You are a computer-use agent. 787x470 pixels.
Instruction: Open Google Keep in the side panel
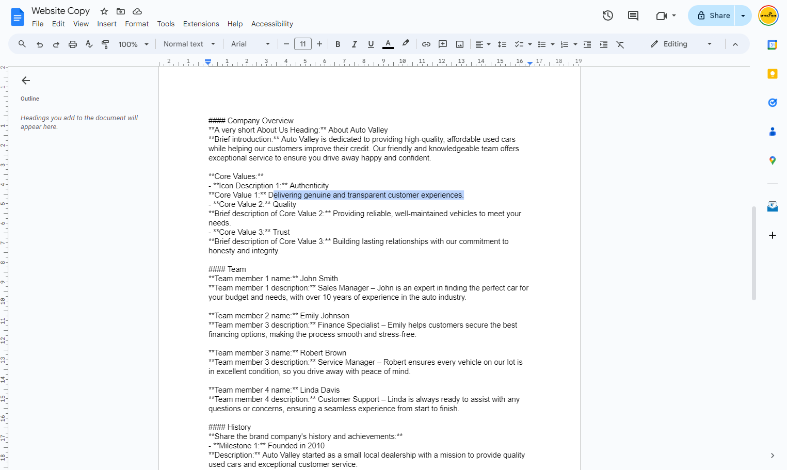(x=773, y=74)
